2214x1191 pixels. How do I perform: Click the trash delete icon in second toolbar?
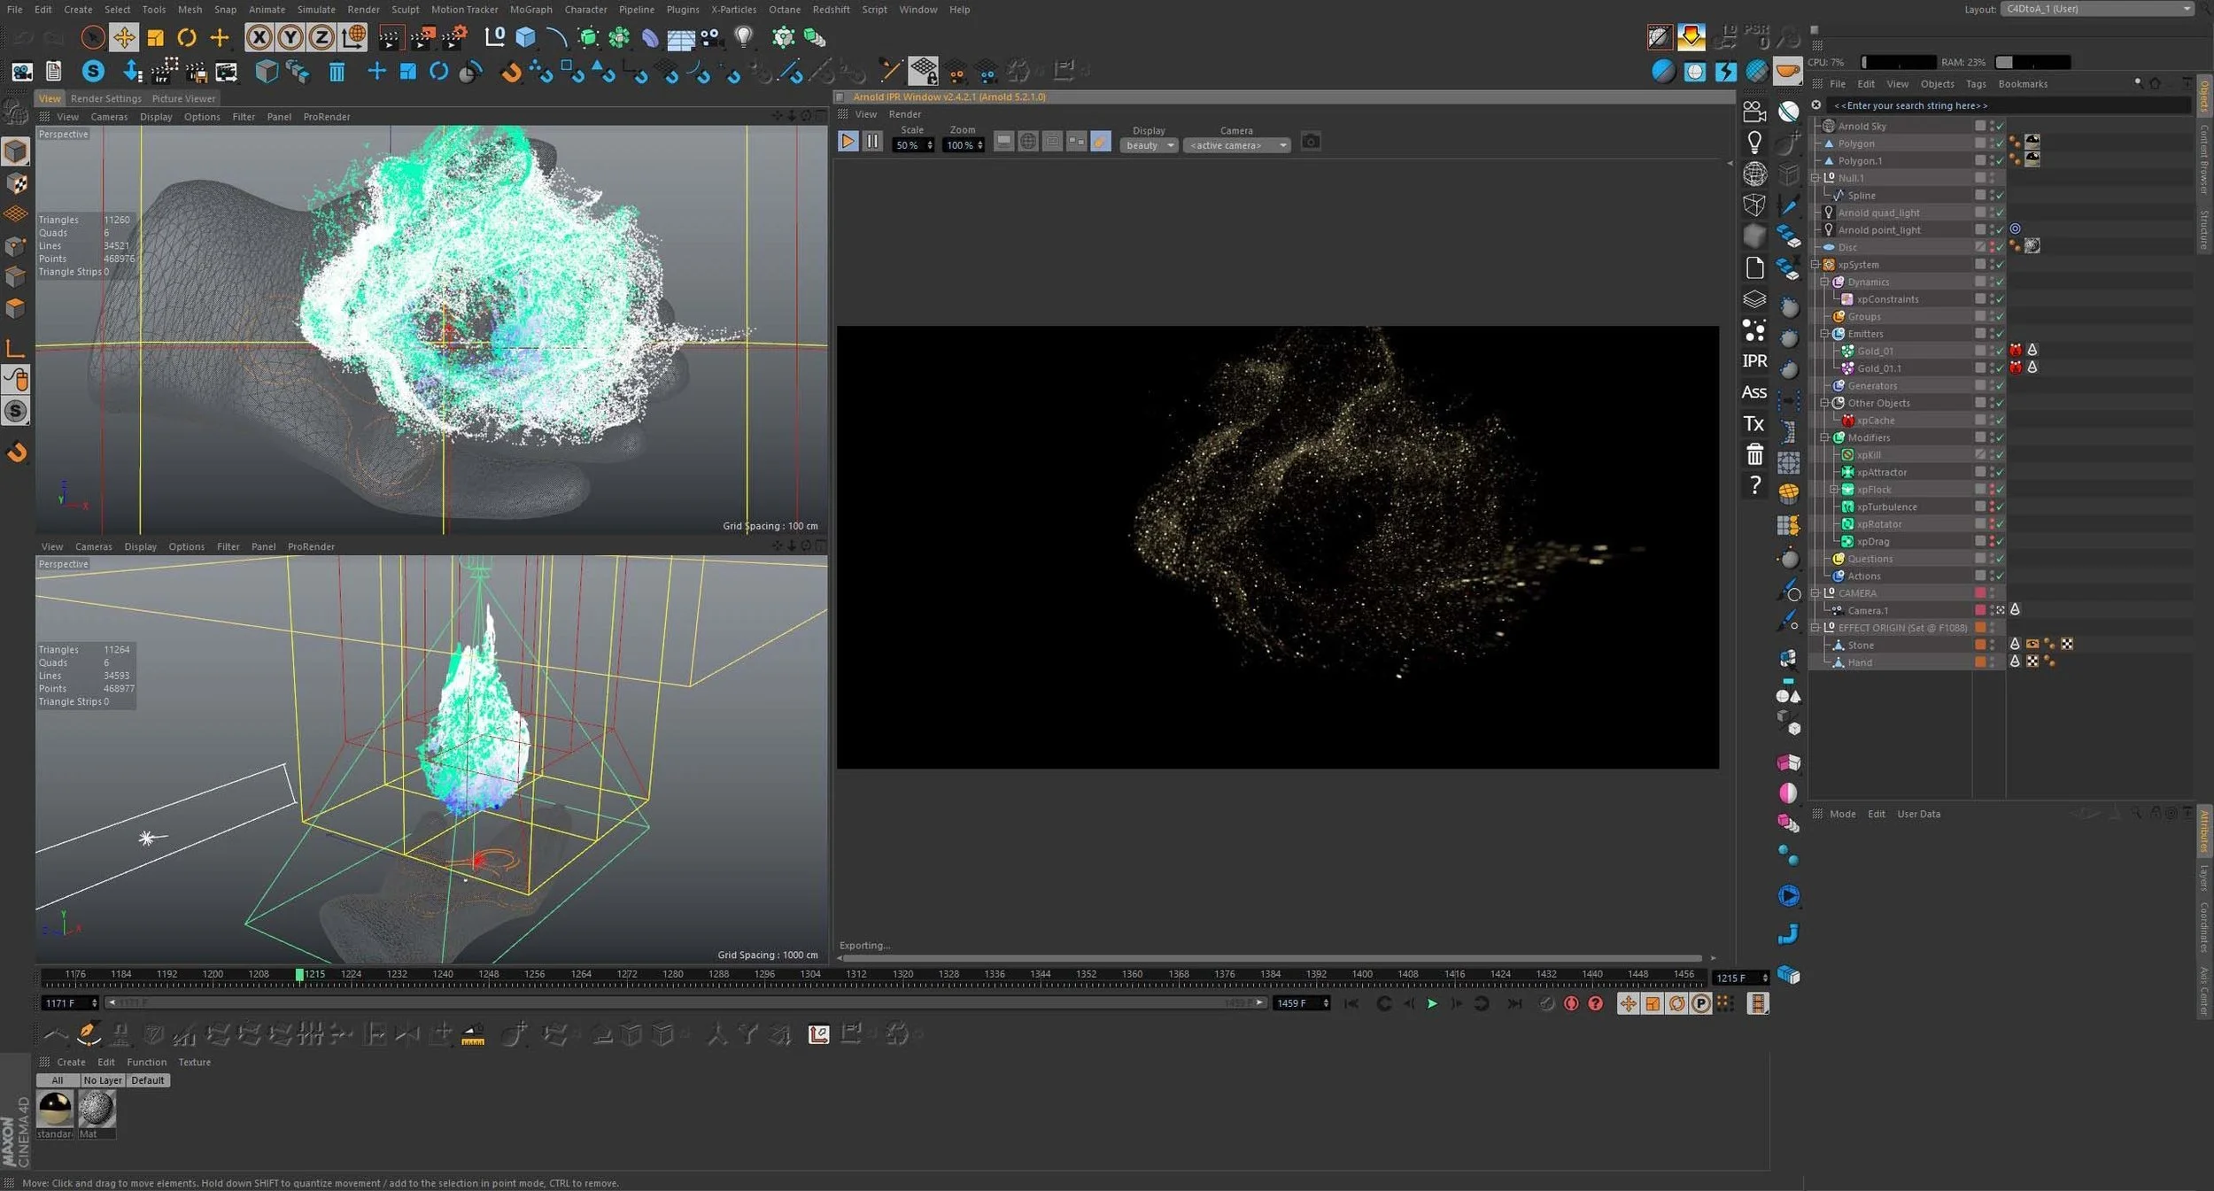coord(337,72)
